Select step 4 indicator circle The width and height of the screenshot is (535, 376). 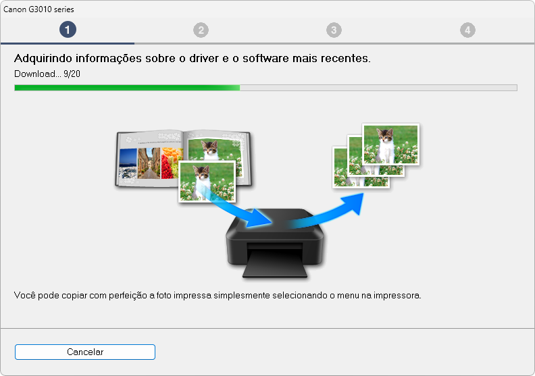[467, 30]
